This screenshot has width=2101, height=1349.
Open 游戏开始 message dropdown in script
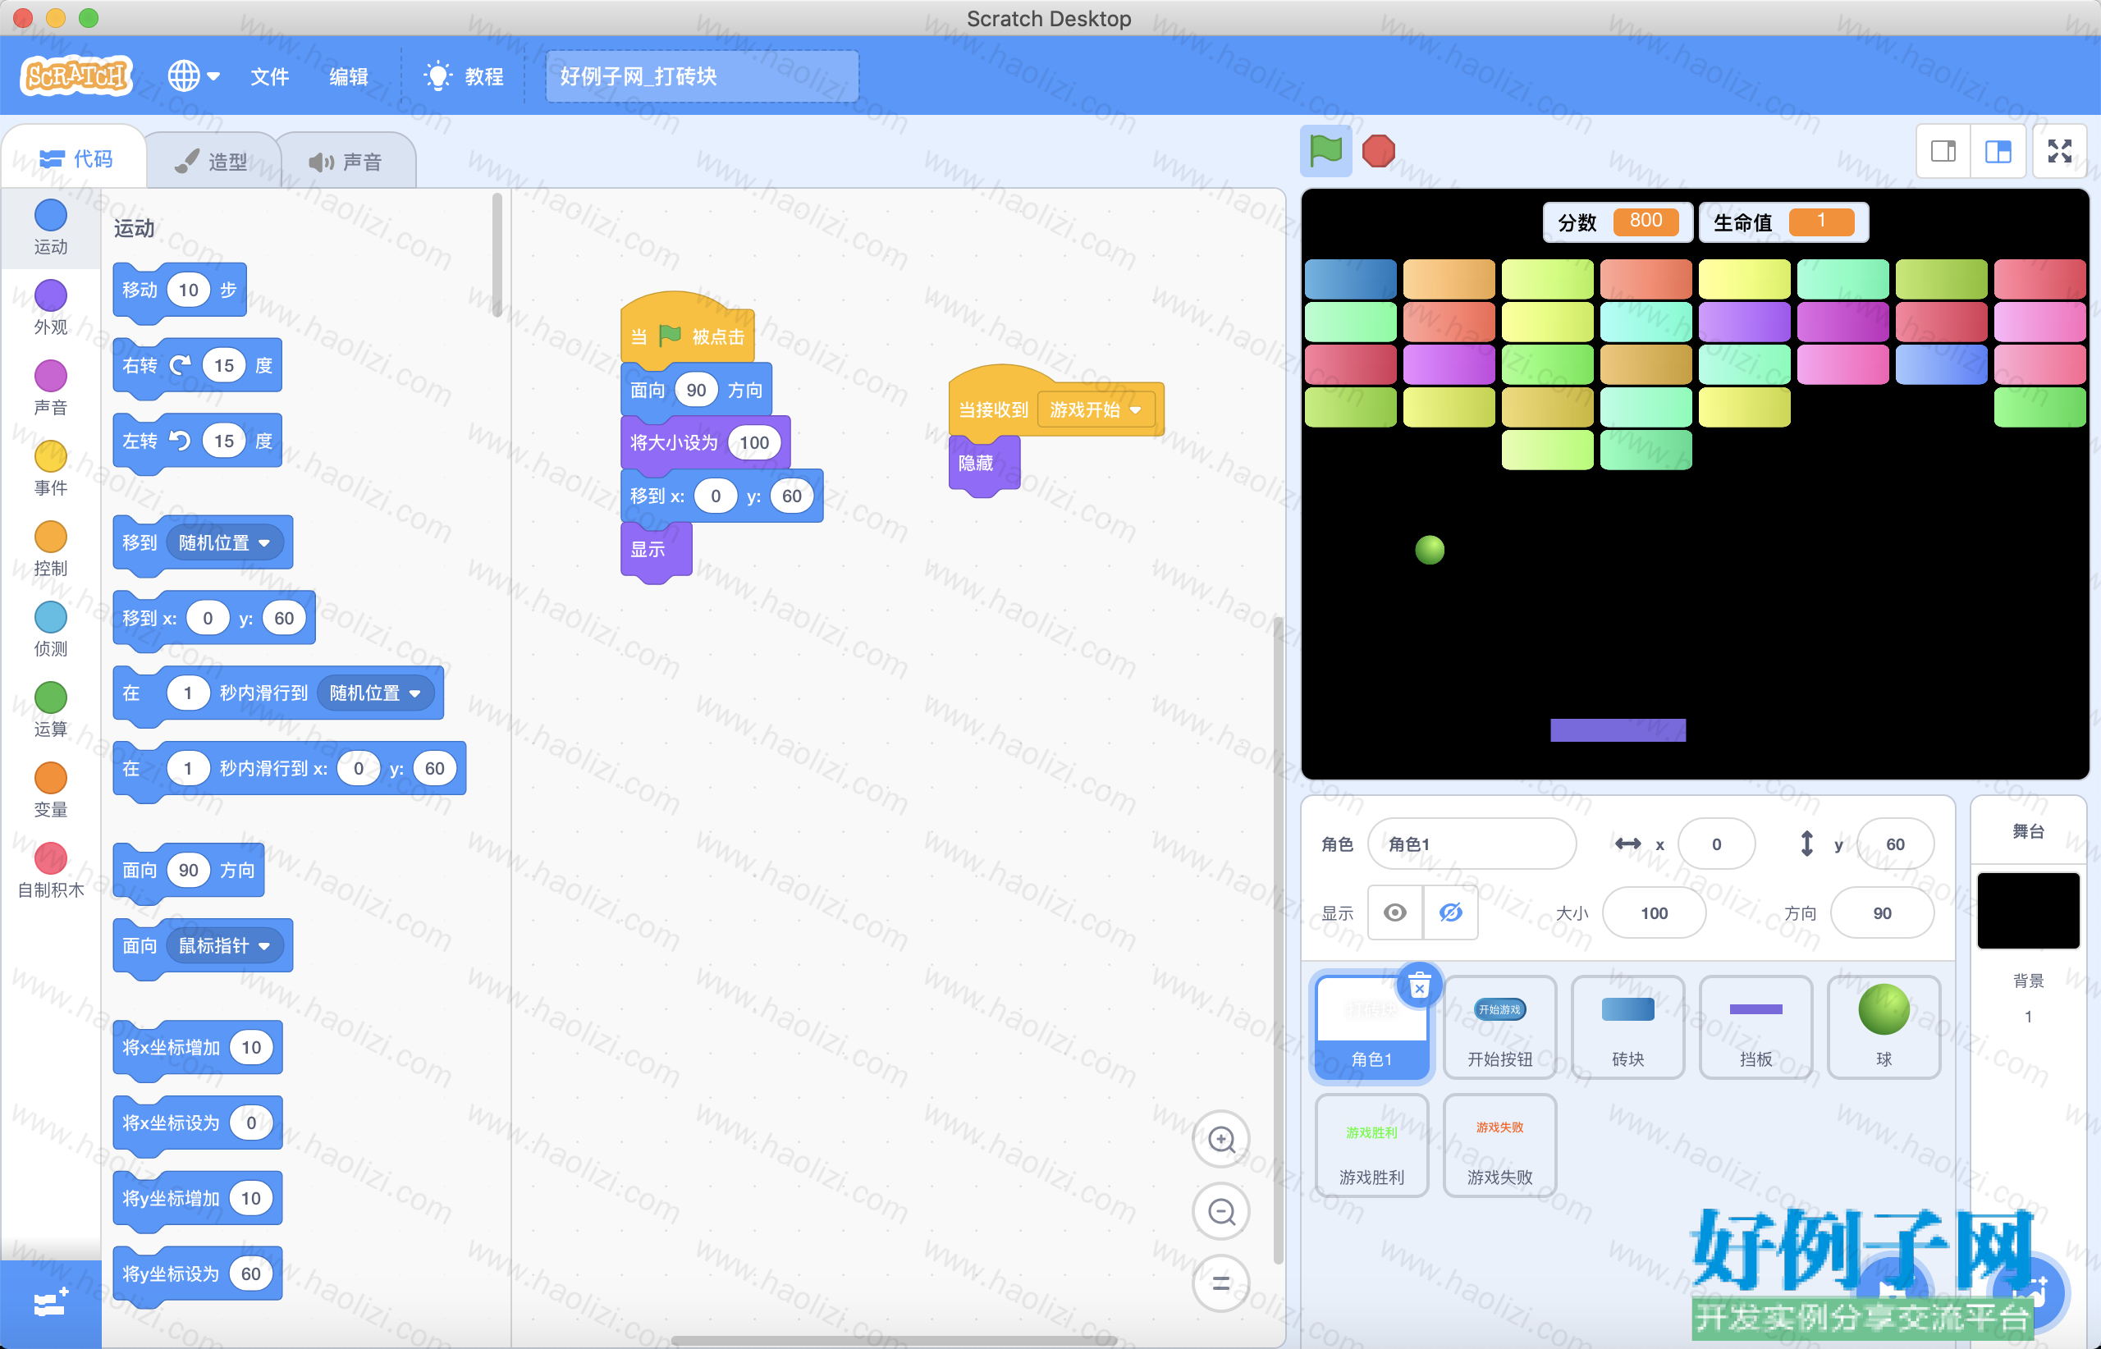(x=1096, y=410)
